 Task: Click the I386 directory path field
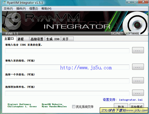67,51
